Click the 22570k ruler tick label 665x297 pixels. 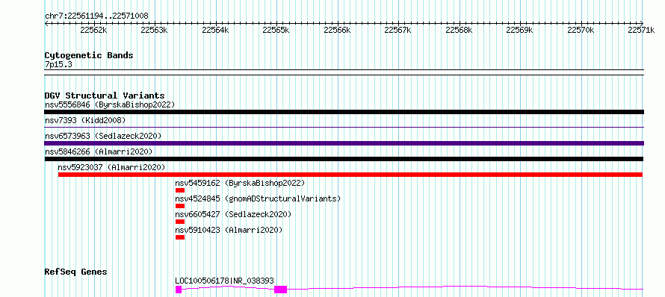tap(581, 30)
